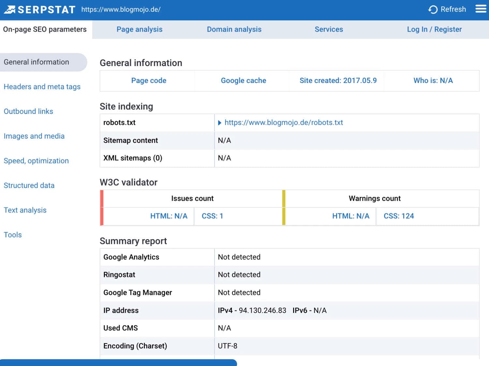The image size is (489, 366).
Task: View Structured data results
Action: 29,185
